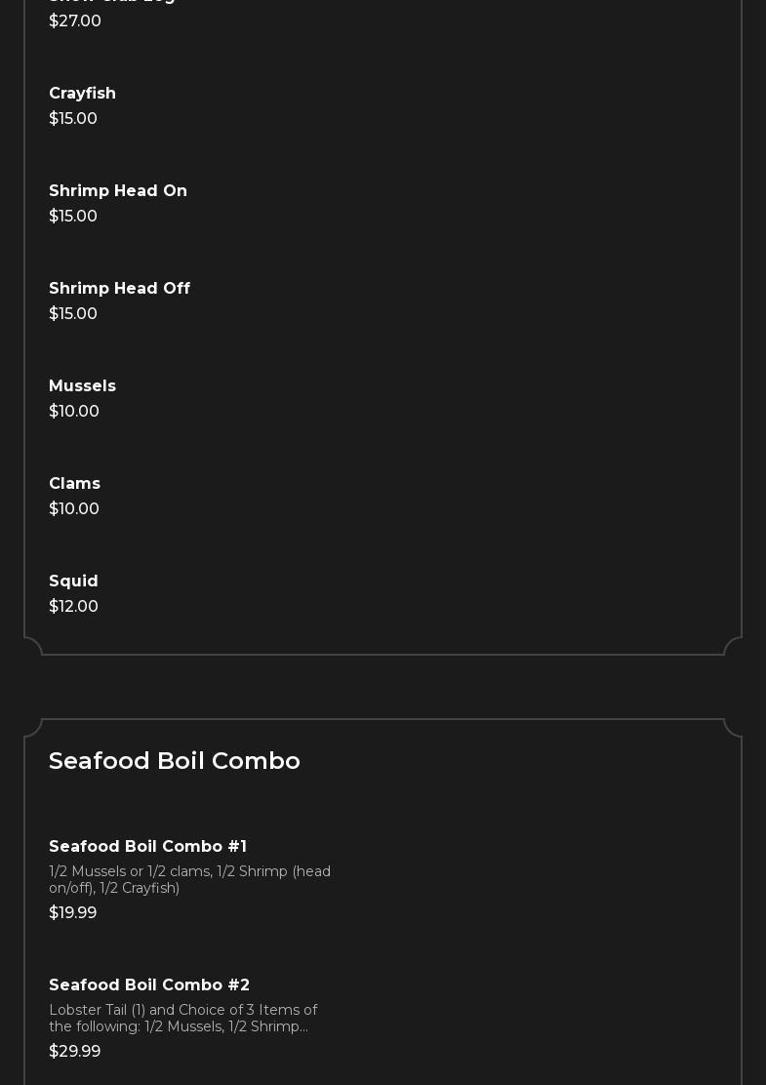Choose Mussels from the menu
Viewport: 766px width, 1085px height.
[82, 386]
